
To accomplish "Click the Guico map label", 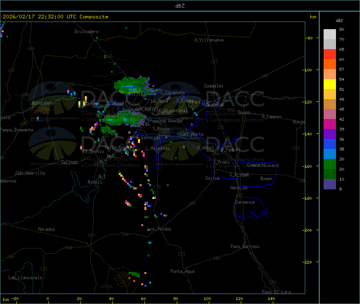I will [x=244, y=112].
